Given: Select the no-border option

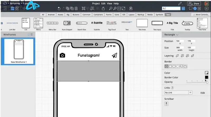Looking at the screenshot, I should (x=166, y=66).
